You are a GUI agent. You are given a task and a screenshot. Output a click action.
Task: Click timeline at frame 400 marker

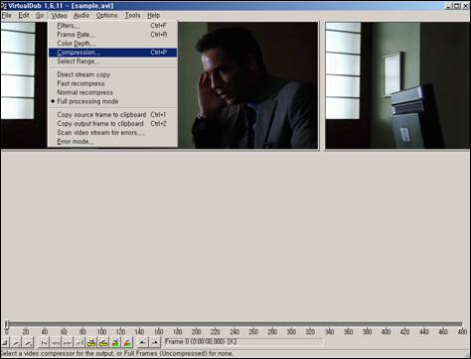coord(386,331)
